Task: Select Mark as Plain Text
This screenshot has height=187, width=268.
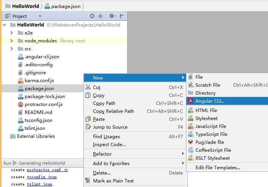Action: [x=135, y=181]
